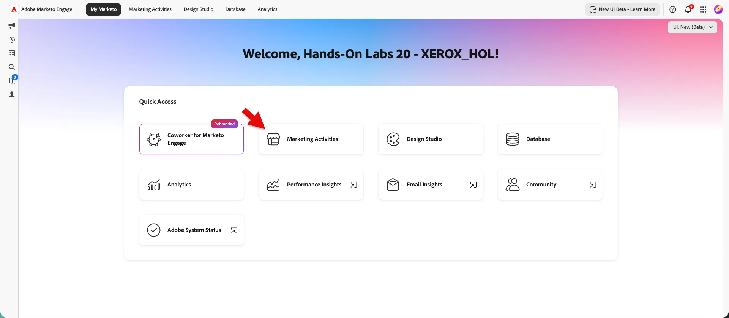Viewport: 729px width, 318px height.
Task: Open the Design Studio quick access card
Action: (431, 139)
